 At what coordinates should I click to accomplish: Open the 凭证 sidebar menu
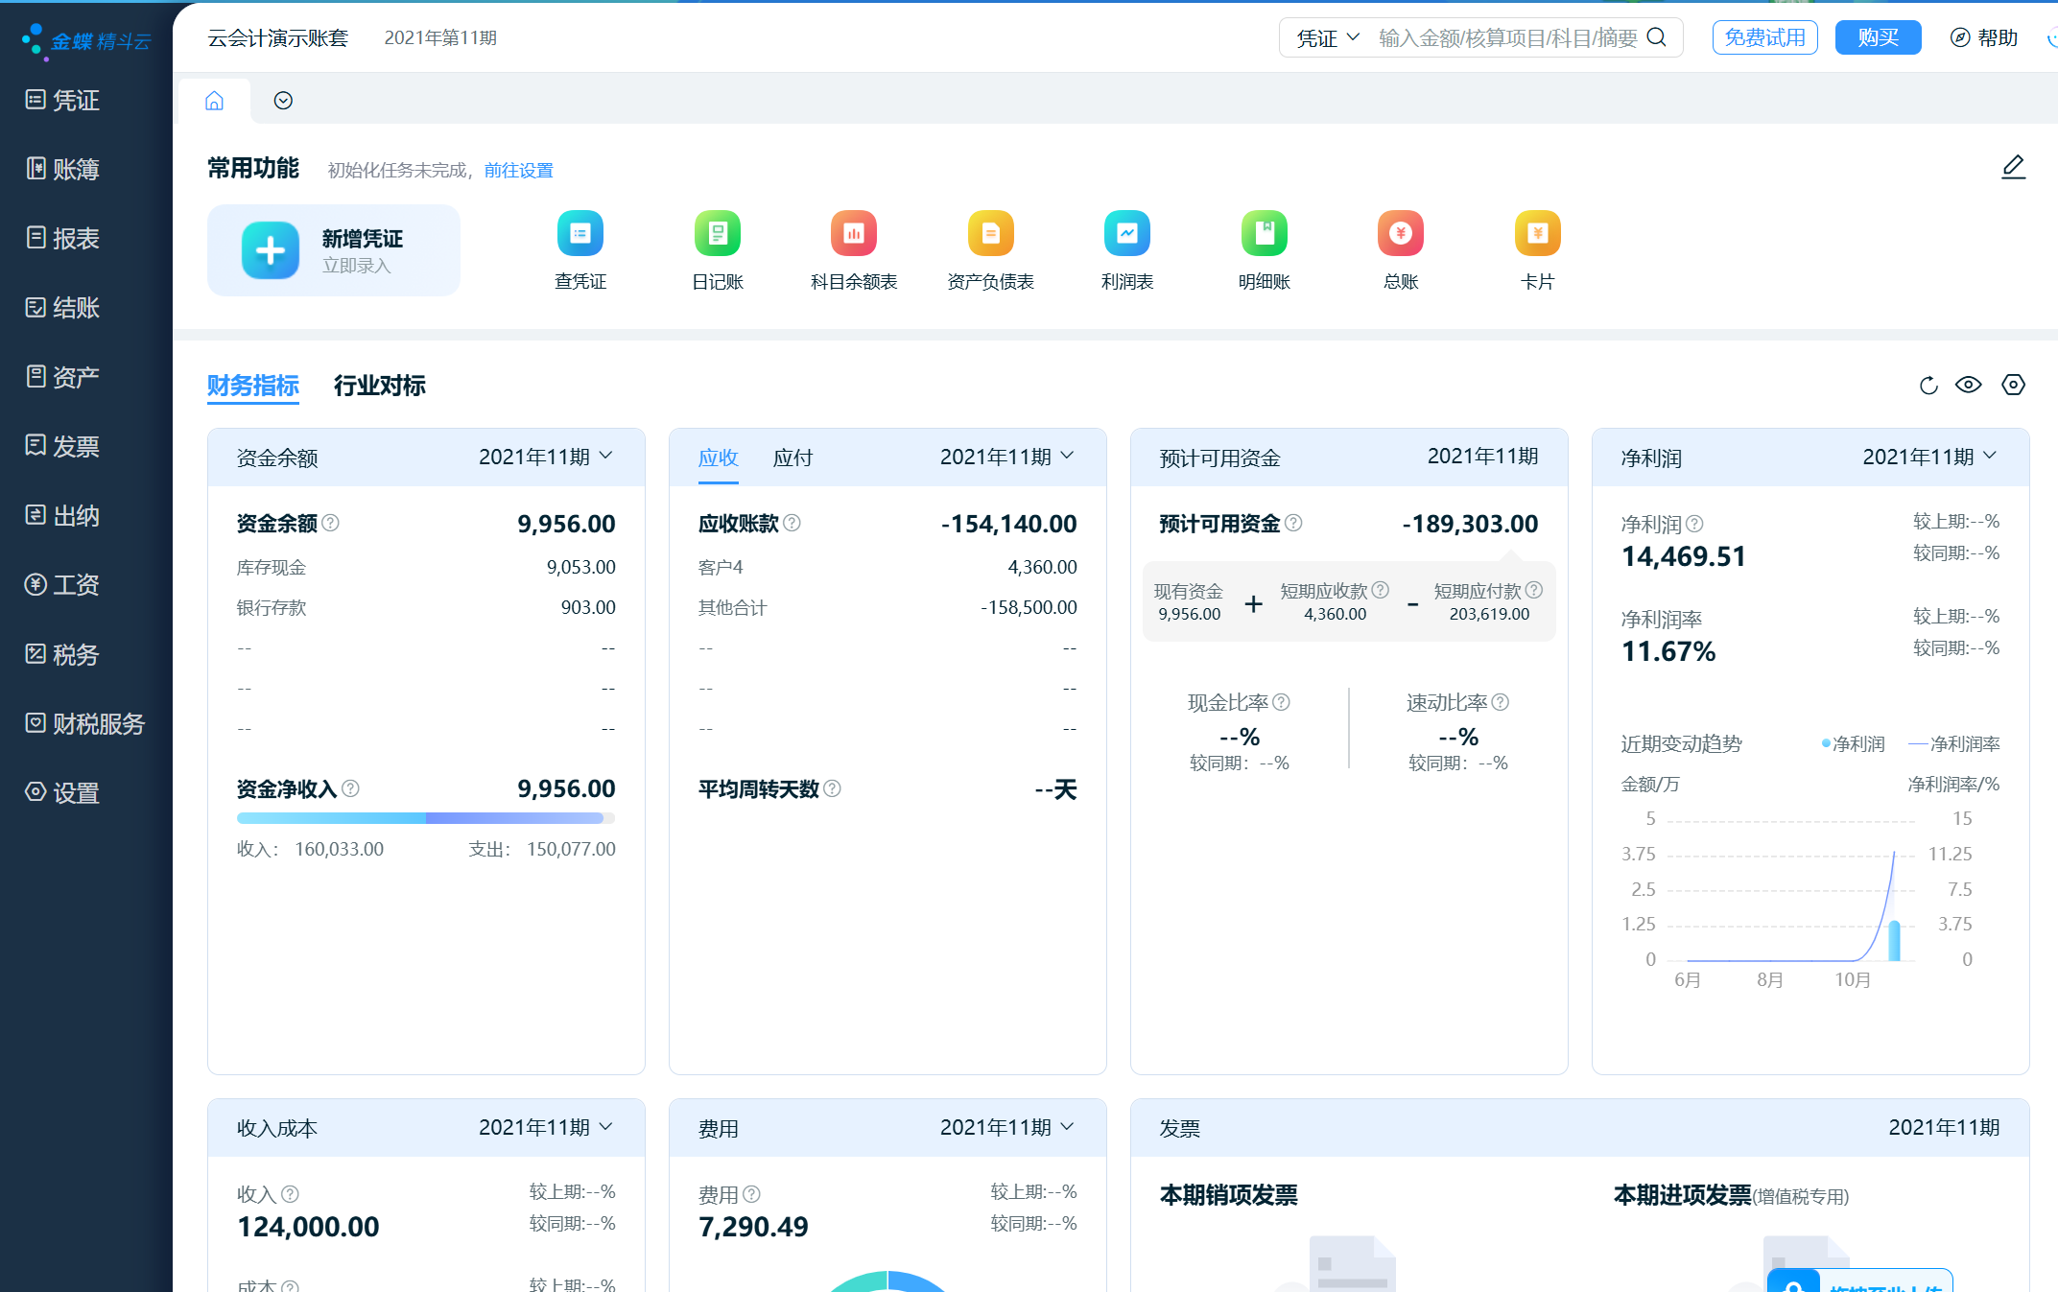[62, 100]
